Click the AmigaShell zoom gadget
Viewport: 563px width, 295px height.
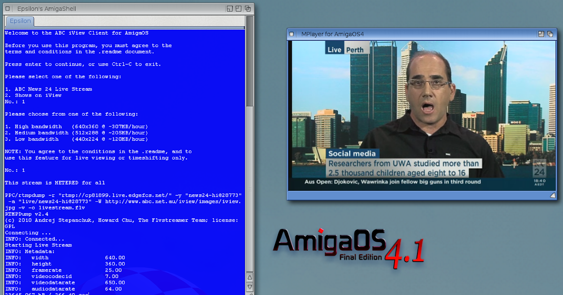239,8
